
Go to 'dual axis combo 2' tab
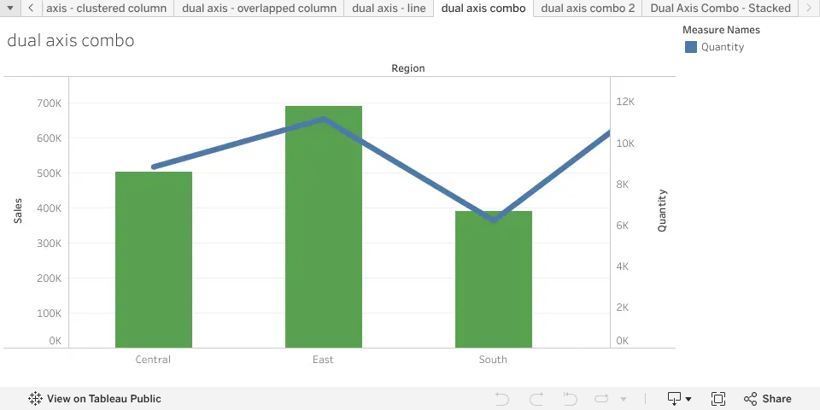[x=588, y=8]
